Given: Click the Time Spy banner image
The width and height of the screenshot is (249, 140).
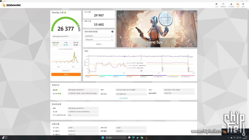Looking at the screenshot, I should click(157, 29).
